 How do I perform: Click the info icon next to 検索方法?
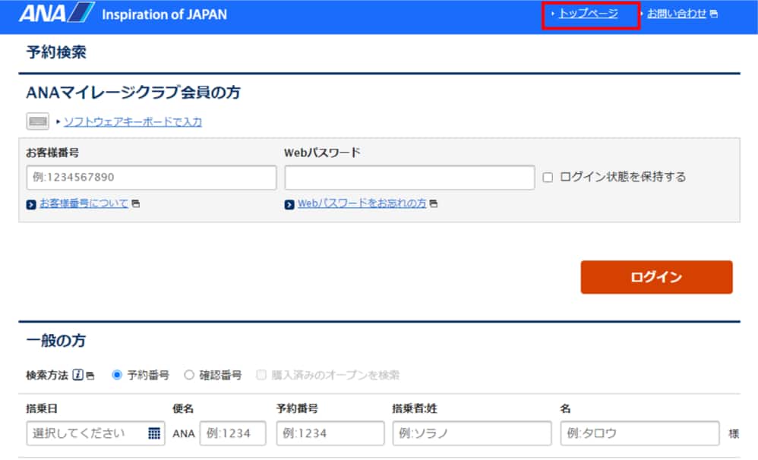pos(78,375)
